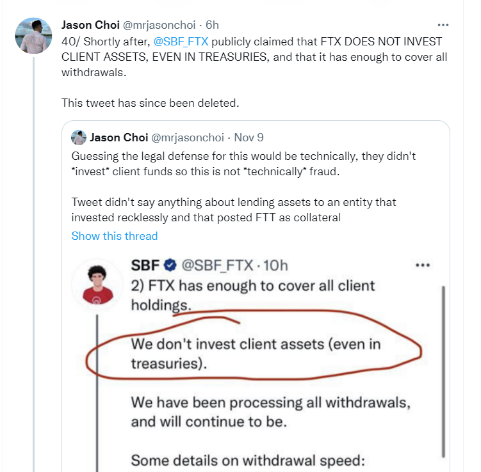Image resolution: width=481 pixels, height=472 pixels.
Task: Click the blue verified badge next to SBF
Action: [171, 265]
